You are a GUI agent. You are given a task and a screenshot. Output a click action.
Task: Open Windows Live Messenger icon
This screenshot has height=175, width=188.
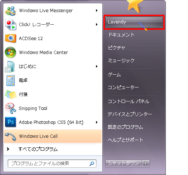coord(11,11)
